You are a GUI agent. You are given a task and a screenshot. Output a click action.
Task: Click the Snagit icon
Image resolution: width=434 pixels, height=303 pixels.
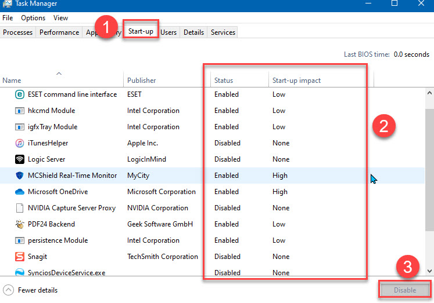coord(19,257)
